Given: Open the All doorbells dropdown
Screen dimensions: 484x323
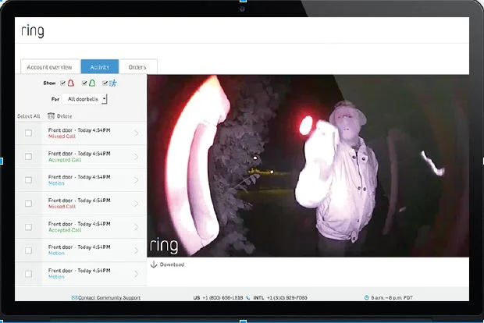Looking at the screenshot, I should (85, 99).
